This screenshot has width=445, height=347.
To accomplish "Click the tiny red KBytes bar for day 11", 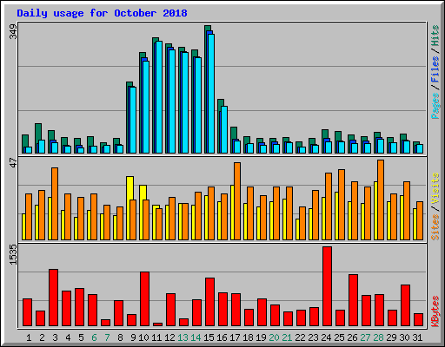I will [157, 324].
